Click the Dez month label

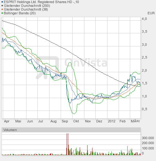pos(99,121)
